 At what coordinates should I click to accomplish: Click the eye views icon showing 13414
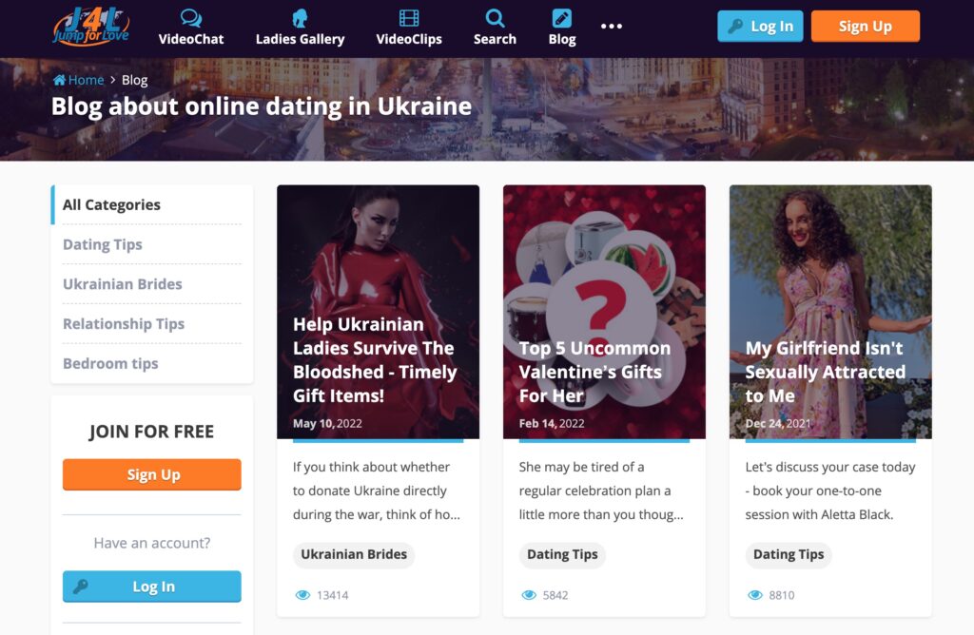302,595
